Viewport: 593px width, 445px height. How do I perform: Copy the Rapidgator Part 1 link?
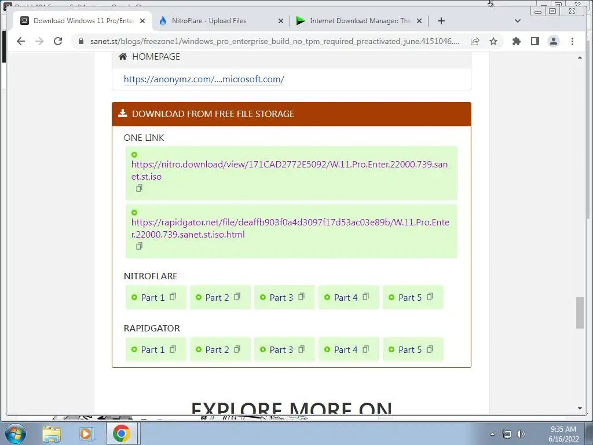tap(173, 349)
